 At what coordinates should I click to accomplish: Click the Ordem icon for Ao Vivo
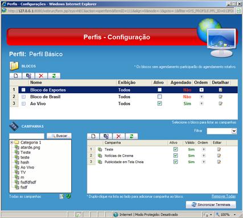tap(201, 103)
